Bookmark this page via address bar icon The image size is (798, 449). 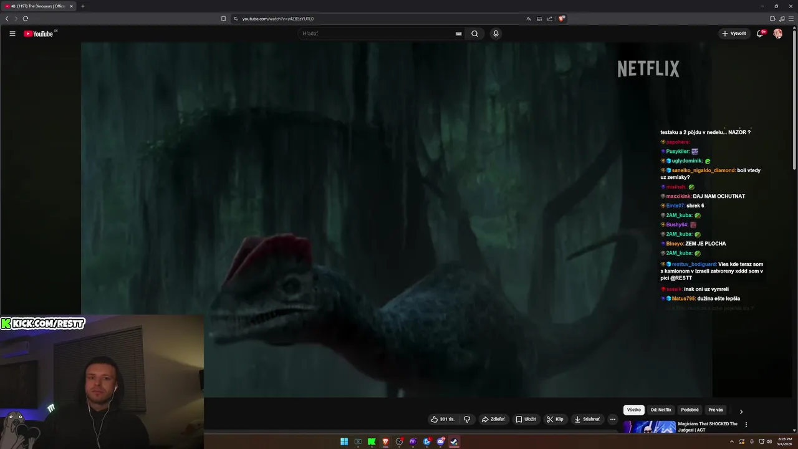coord(224,19)
